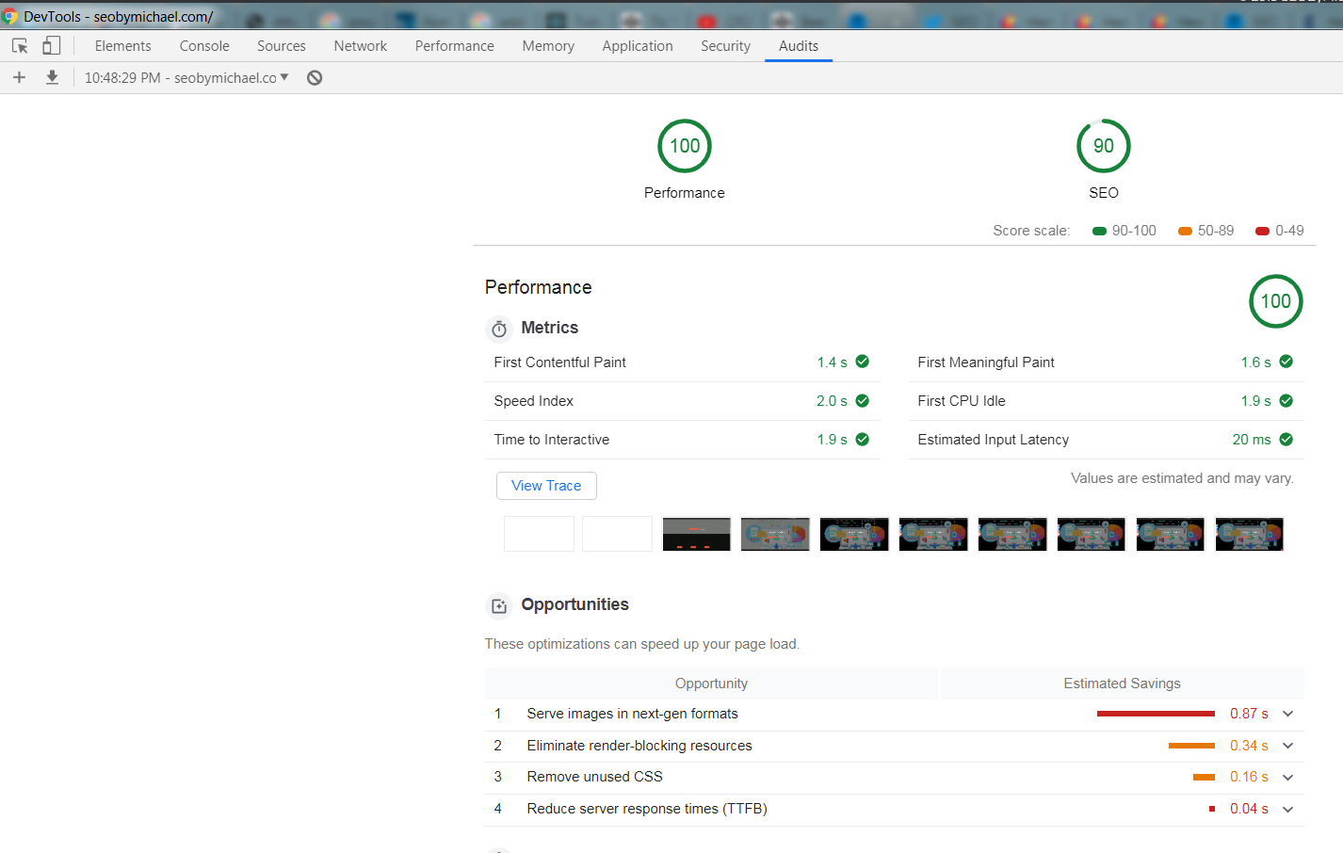
Task: Click the green check for Time to Interactive
Action: pos(863,439)
